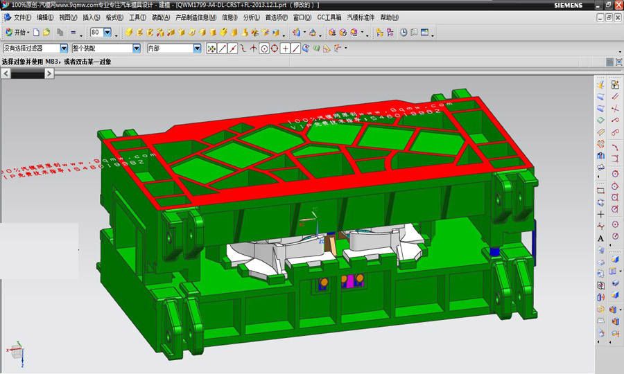Viewport: 624px width, 374px height.
Task: Open the 文件 (File) menu
Action: pyautogui.click(x=22, y=17)
